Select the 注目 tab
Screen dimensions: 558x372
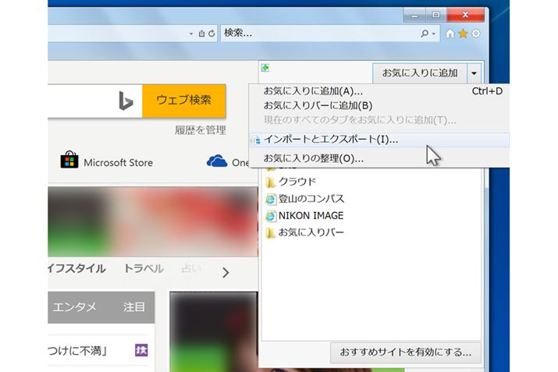click(133, 307)
